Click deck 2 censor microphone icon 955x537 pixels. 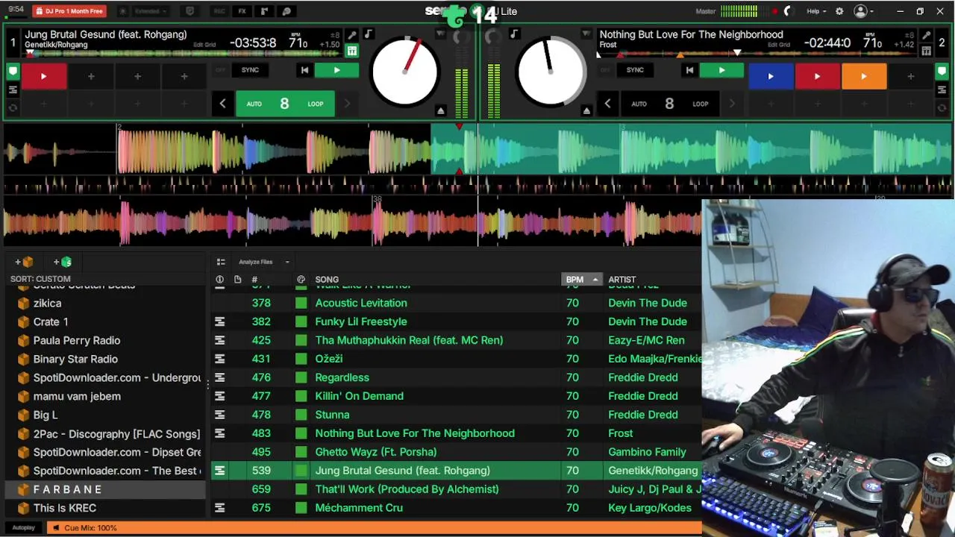[926, 35]
